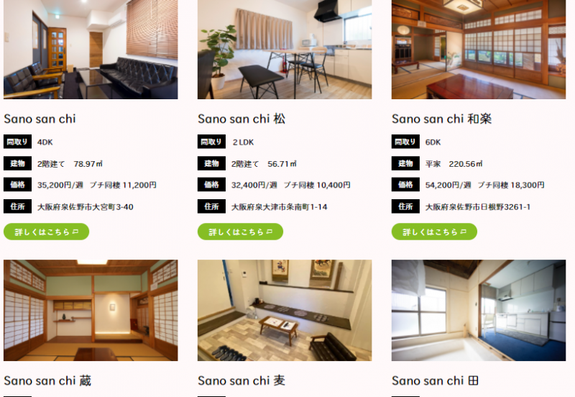Open the Sano san chi 麦 entrance photo
Viewport: 575px width, 397px height.
(285, 311)
